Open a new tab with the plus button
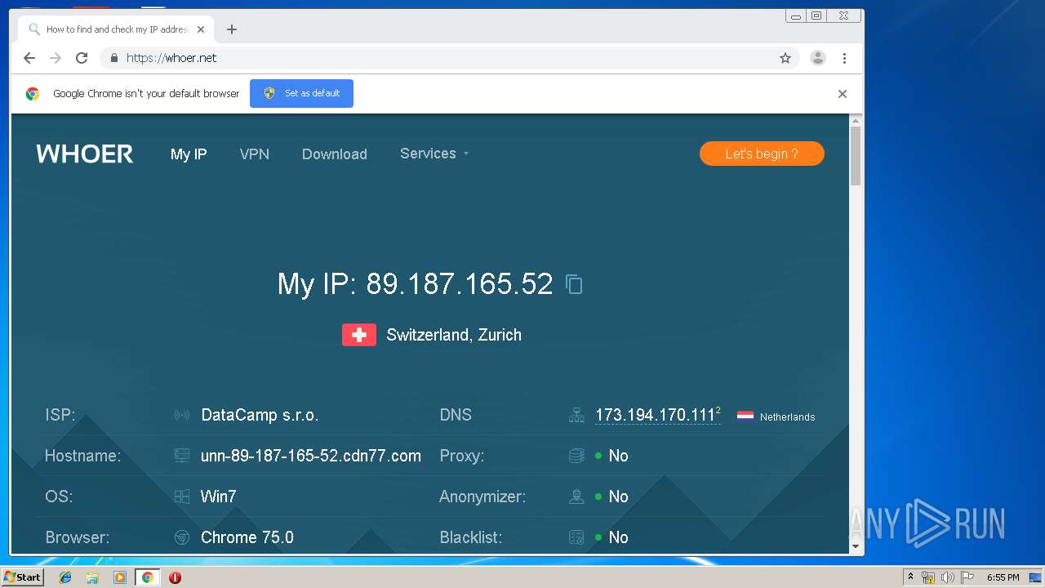This screenshot has width=1045, height=588. click(232, 29)
